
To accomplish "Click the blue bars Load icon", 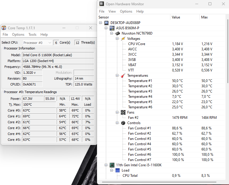I will point(118,170).
